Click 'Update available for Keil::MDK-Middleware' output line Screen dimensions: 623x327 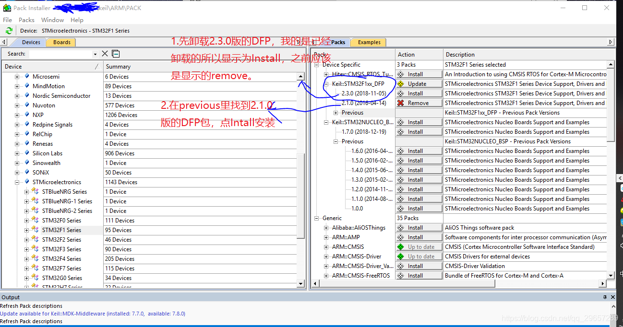[x=93, y=314]
